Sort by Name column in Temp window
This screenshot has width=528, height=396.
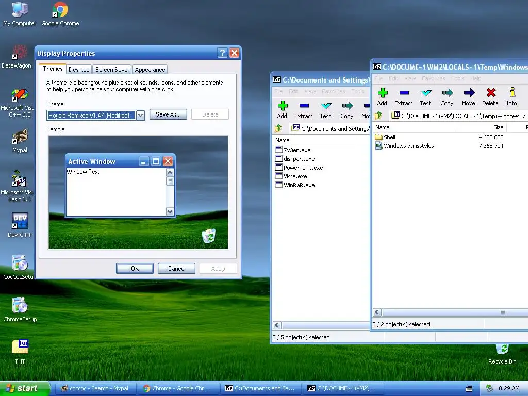(414, 127)
